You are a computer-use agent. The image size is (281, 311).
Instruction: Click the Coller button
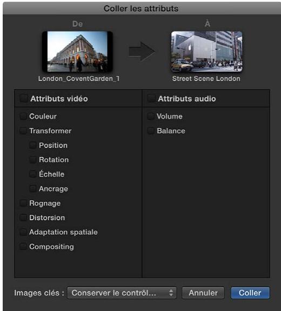pyautogui.click(x=250, y=293)
